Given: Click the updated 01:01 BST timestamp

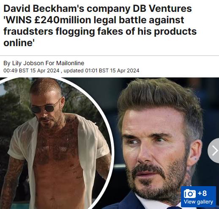Looking at the screenshot, I should pyautogui.click(x=101, y=71).
